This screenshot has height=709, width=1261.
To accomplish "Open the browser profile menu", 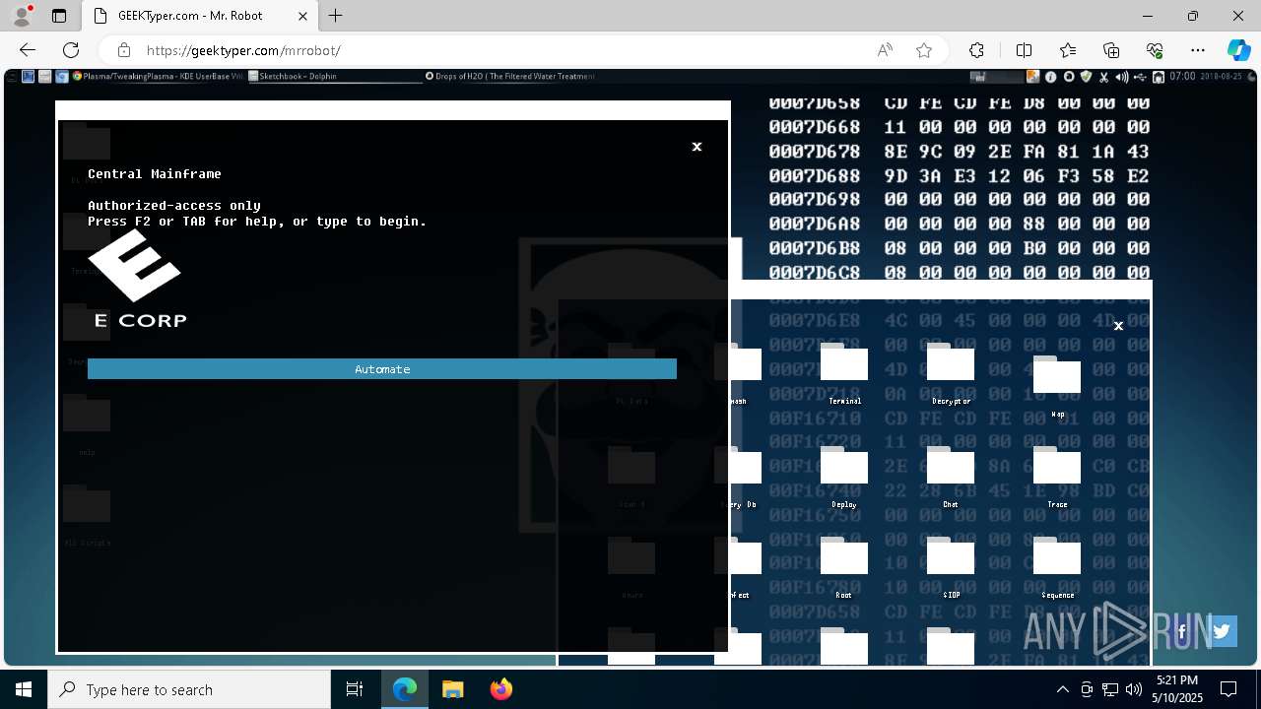I will pyautogui.click(x=22, y=16).
